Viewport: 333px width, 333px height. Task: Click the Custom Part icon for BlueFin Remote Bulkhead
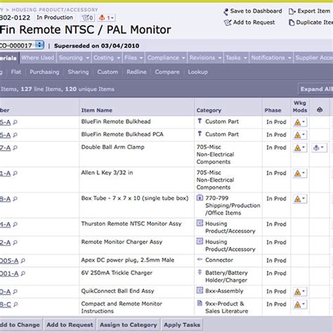200,121
